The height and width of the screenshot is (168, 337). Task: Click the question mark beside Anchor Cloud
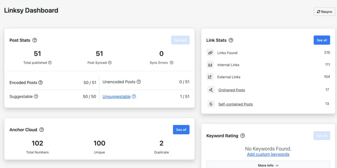coord(41,130)
